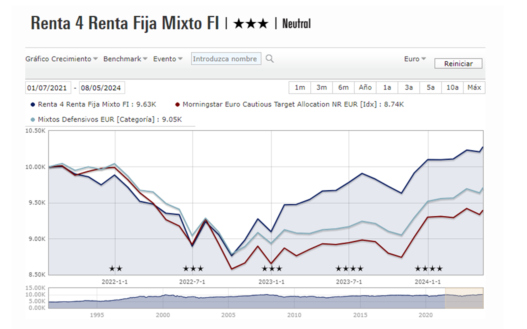Image resolution: width=527 pixels, height=329 pixels.
Task: Open the Benchmark dropdown
Action: [125, 59]
